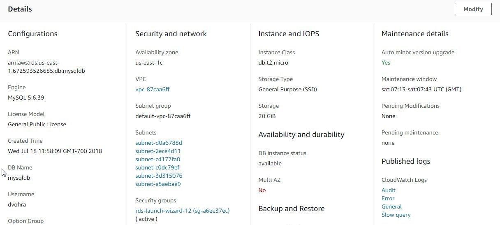This screenshot has height=225, width=500.
Task: Open subnet-c0dc79ef link
Action: tap(157, 167)
